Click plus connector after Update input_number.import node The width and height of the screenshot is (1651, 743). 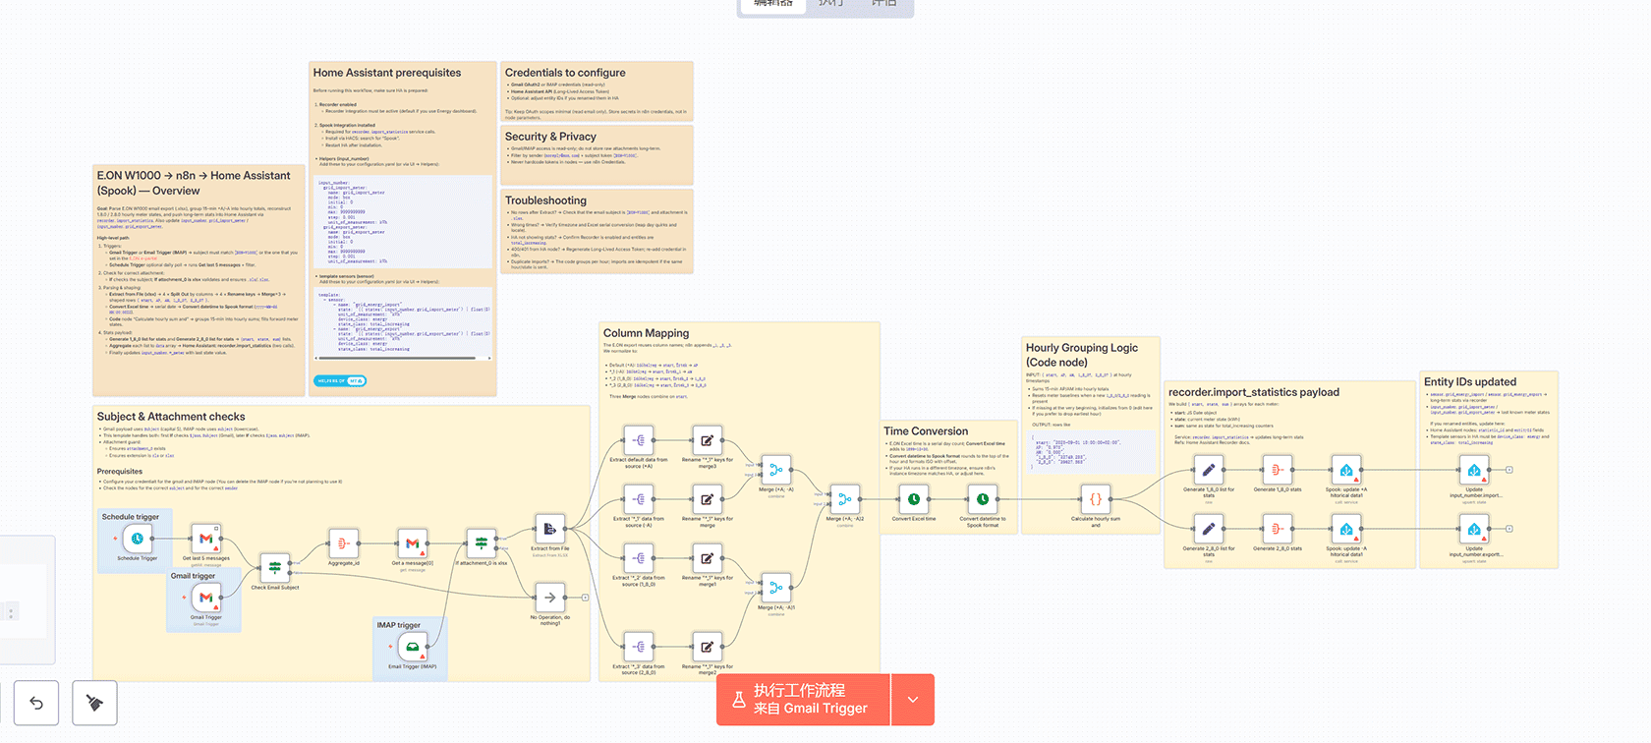click(1509, 470)
